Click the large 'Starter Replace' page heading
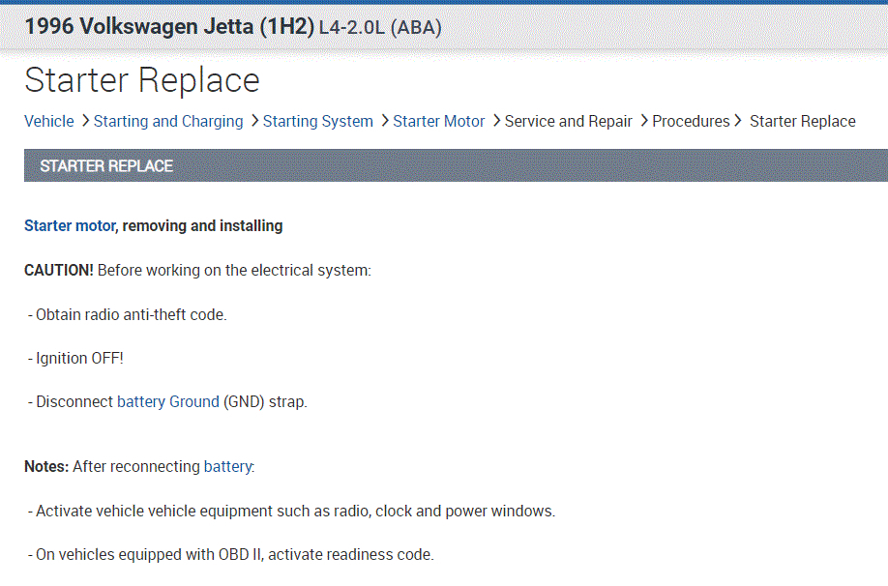Screen dimensions: 888x586 pyautogui.click(x=142, y=80)
